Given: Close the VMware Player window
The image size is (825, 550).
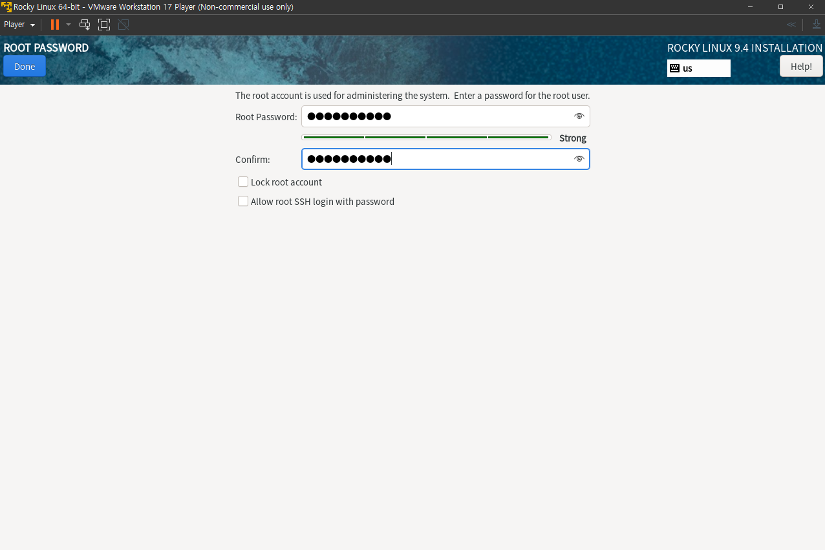Looking at the screenshot, I should pyautogui.click(x=811, y=6).
